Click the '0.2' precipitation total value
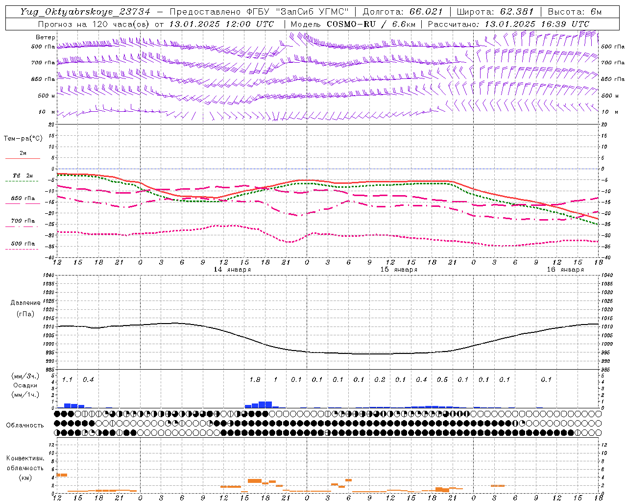Screen dimensions: 627x502 [x=380, y=379]
